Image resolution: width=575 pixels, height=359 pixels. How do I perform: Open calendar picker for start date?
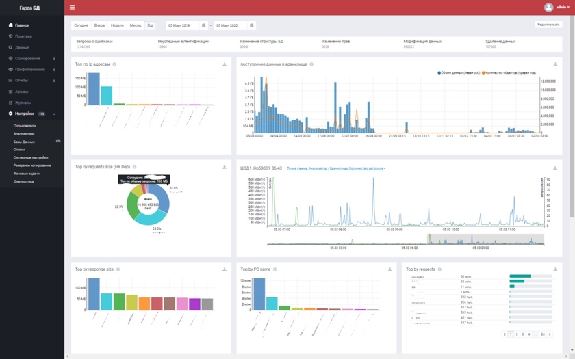(205, 25)
